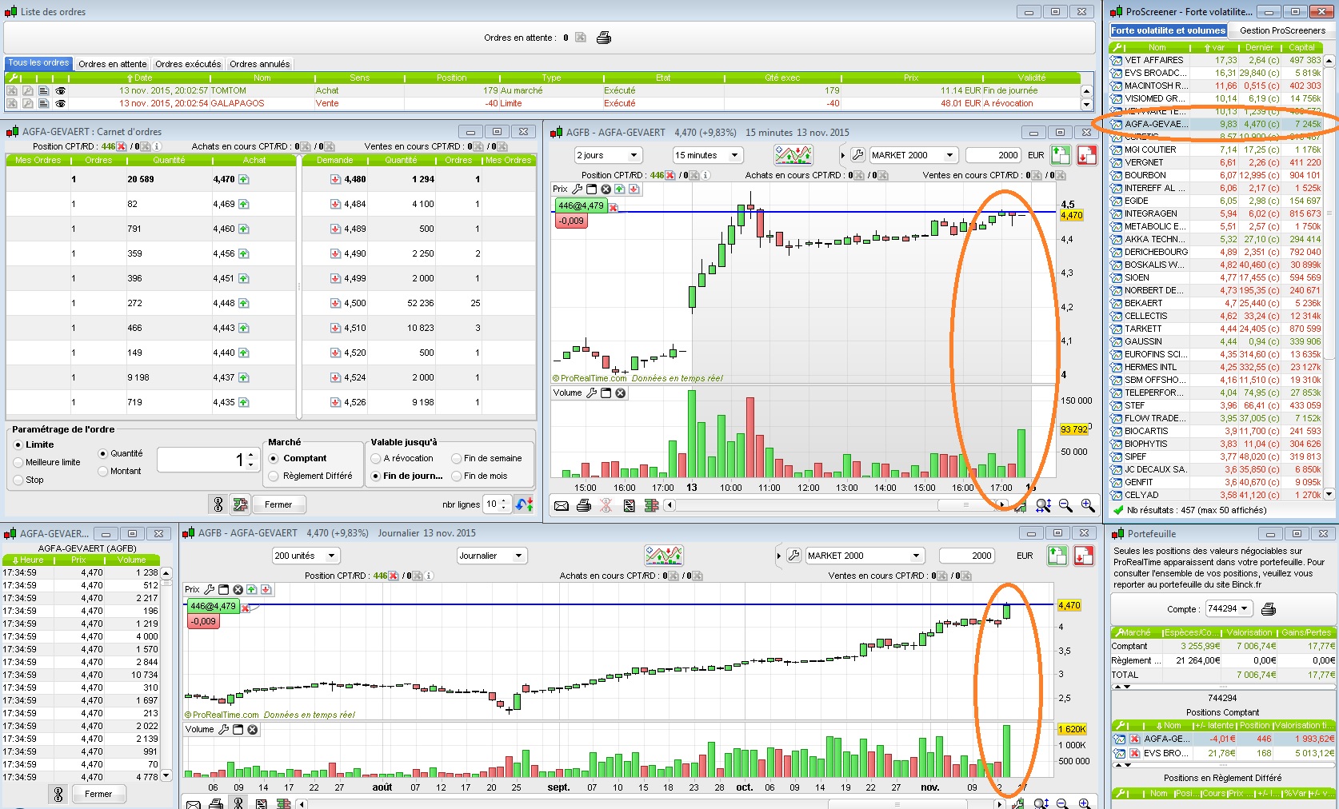1339x809 pixels.
Task: Click down arrow of the ProScreener results scrollbar
Action: (1329, 494)
